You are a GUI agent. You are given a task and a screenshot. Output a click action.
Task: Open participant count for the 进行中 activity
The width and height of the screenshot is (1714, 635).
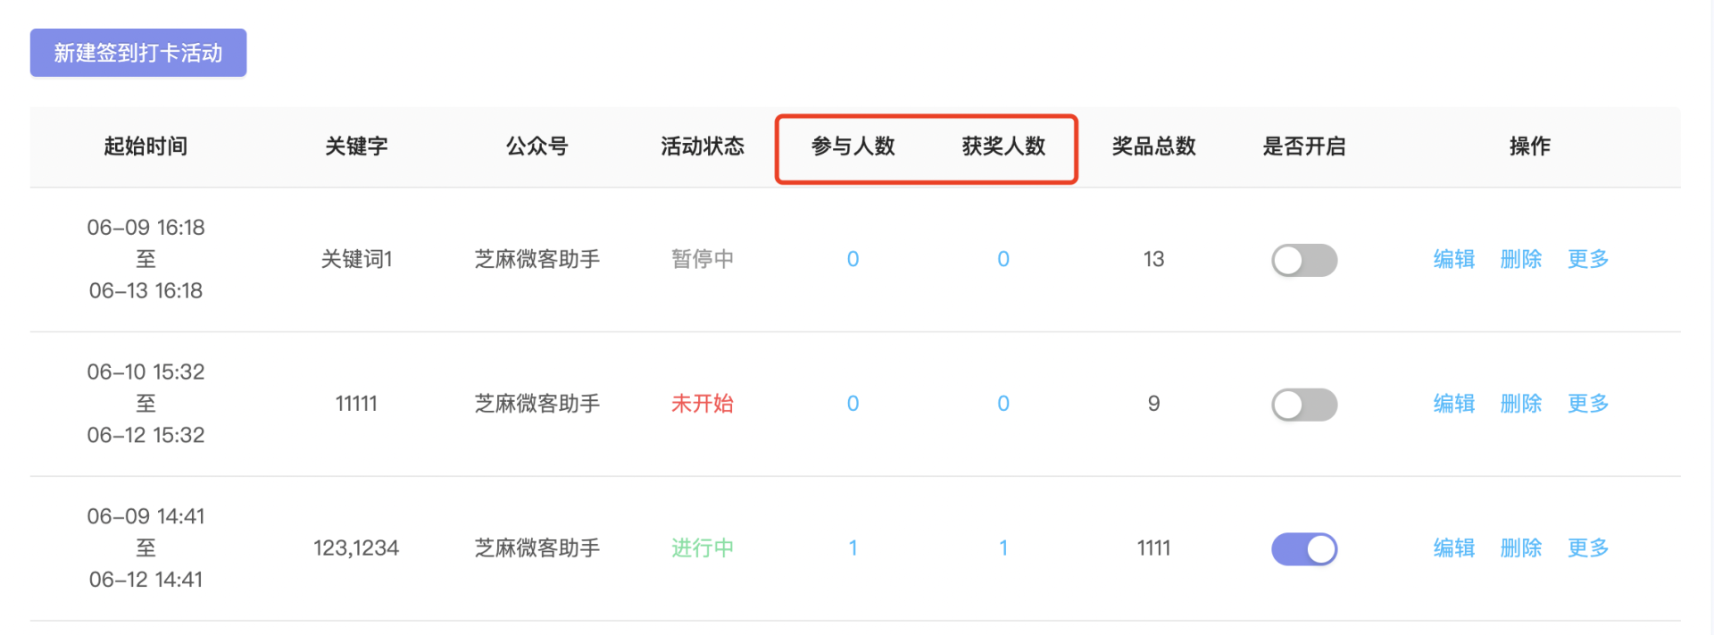pyautogui.click(x=853, y=548)
